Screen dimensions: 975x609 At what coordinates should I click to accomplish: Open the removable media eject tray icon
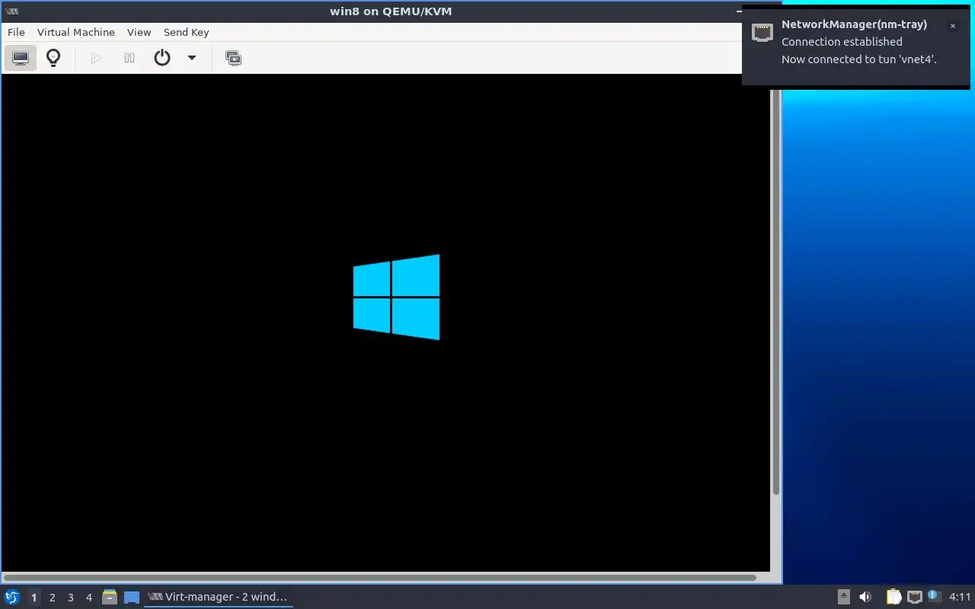(844, 597)
